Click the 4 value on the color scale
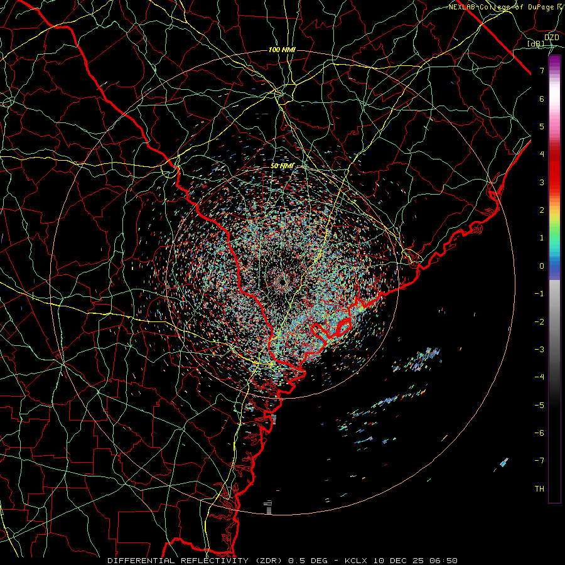Viewport: 565px width, 565px height. (542, 154)
